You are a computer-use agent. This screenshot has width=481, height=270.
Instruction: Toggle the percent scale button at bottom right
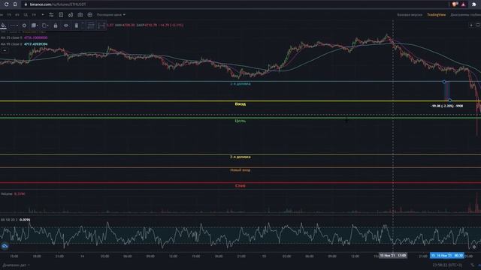(x=472, y=265)
